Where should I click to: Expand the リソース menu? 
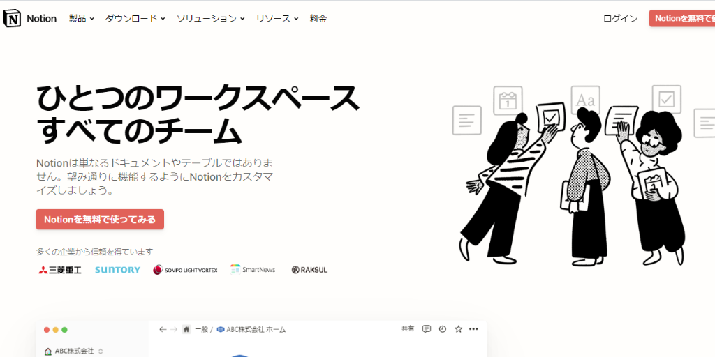coord(277,19)
